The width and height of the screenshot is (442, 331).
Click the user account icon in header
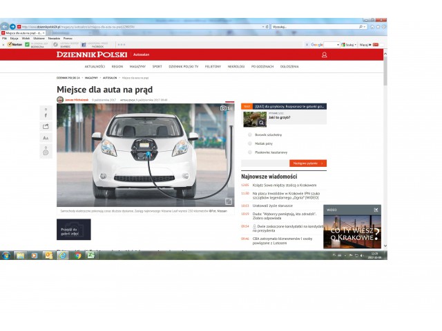click(x=324, y=54)
